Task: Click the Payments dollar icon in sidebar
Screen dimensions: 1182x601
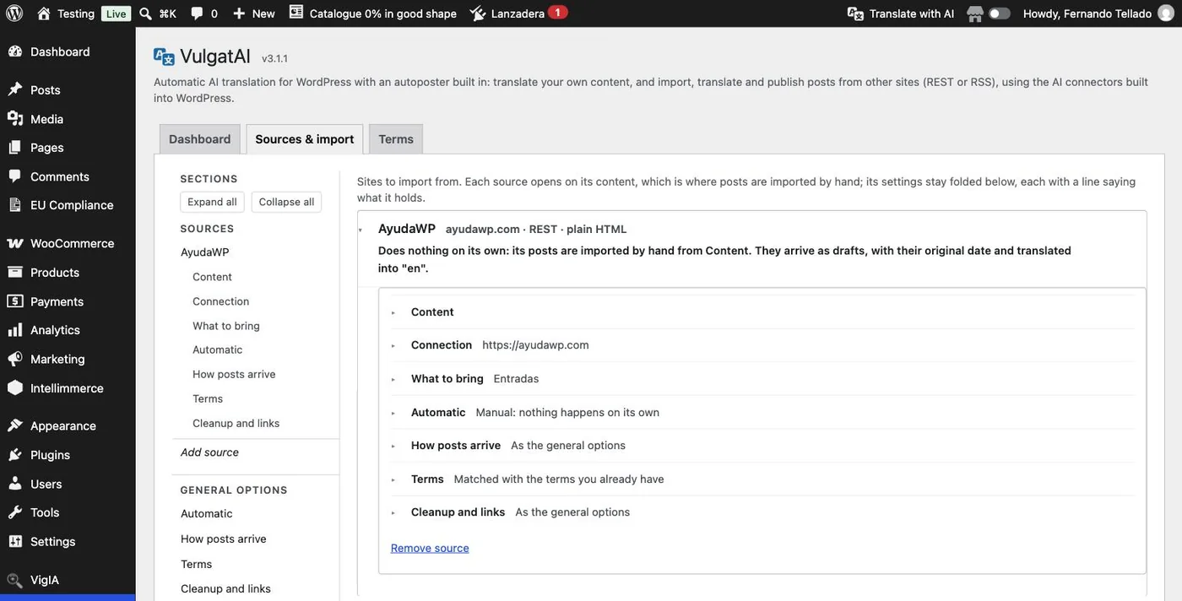Action: click(14, 301)
